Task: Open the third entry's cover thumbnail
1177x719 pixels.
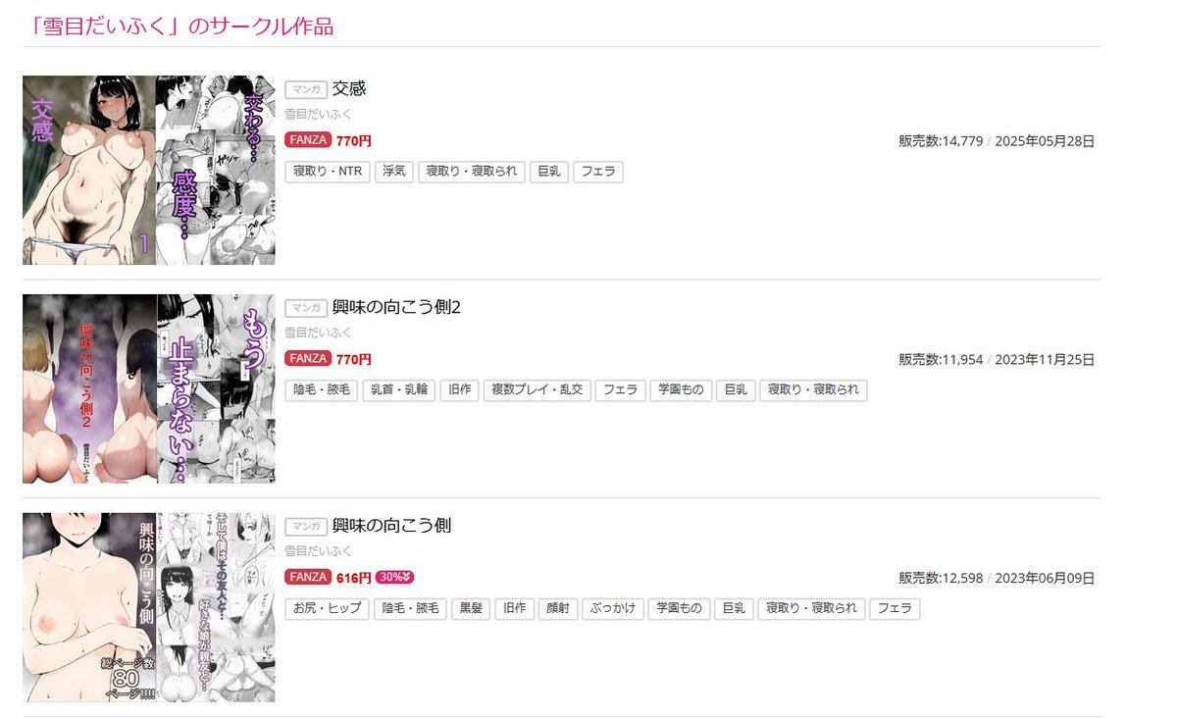Action: 149,607
